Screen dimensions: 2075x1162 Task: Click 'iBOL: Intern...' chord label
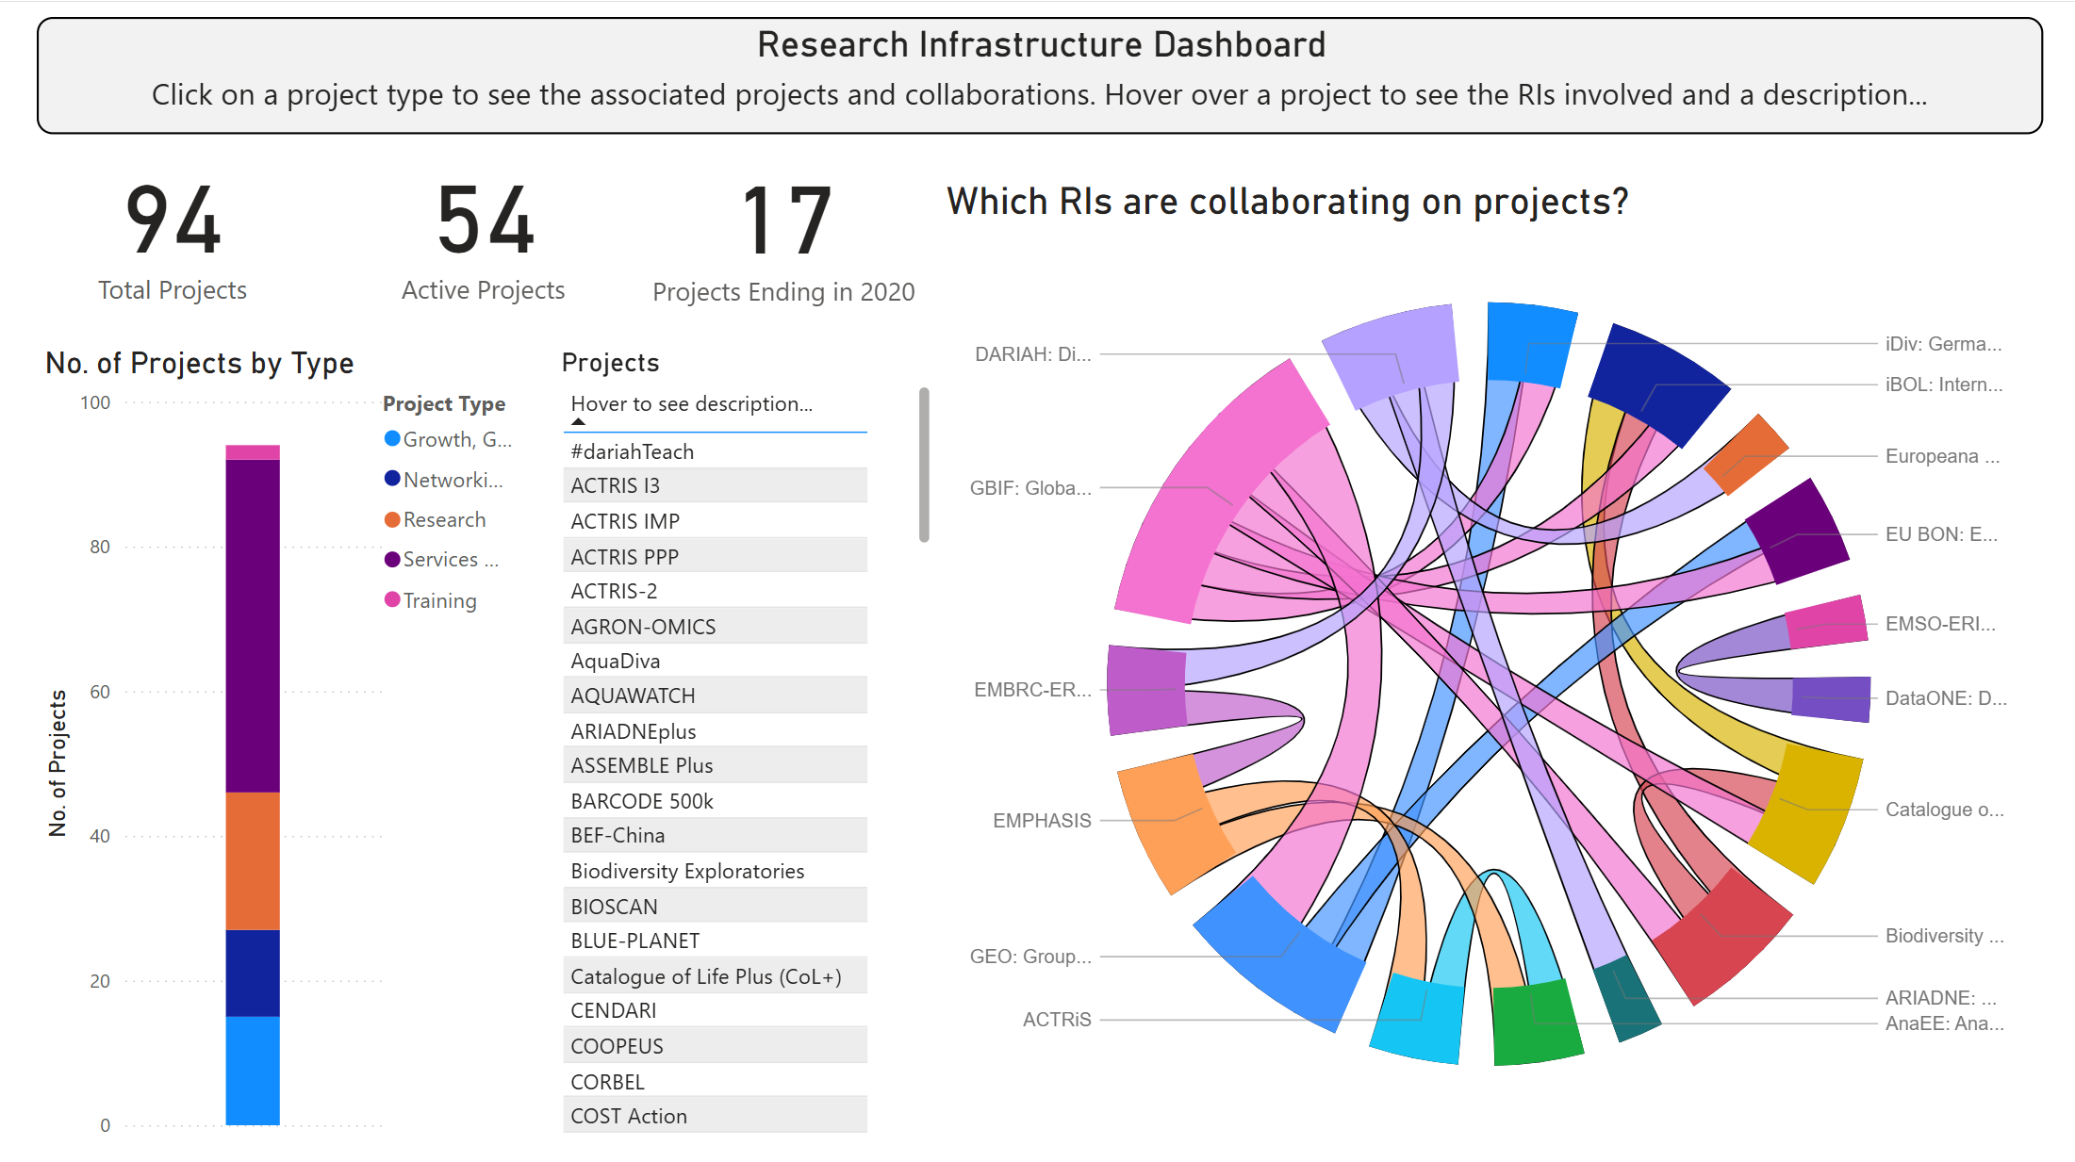(1944, 385)
